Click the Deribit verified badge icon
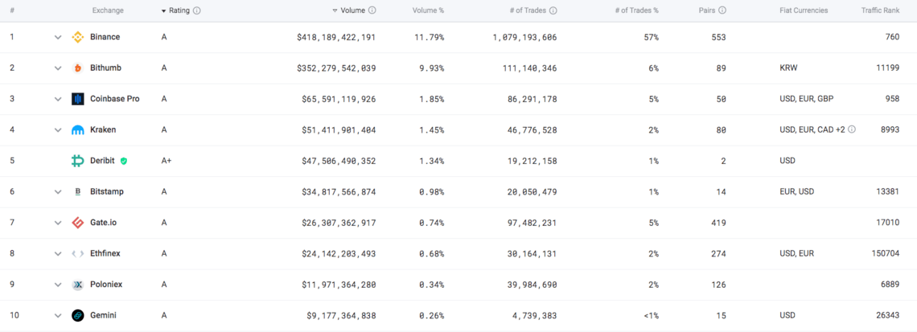 [124, 161]
